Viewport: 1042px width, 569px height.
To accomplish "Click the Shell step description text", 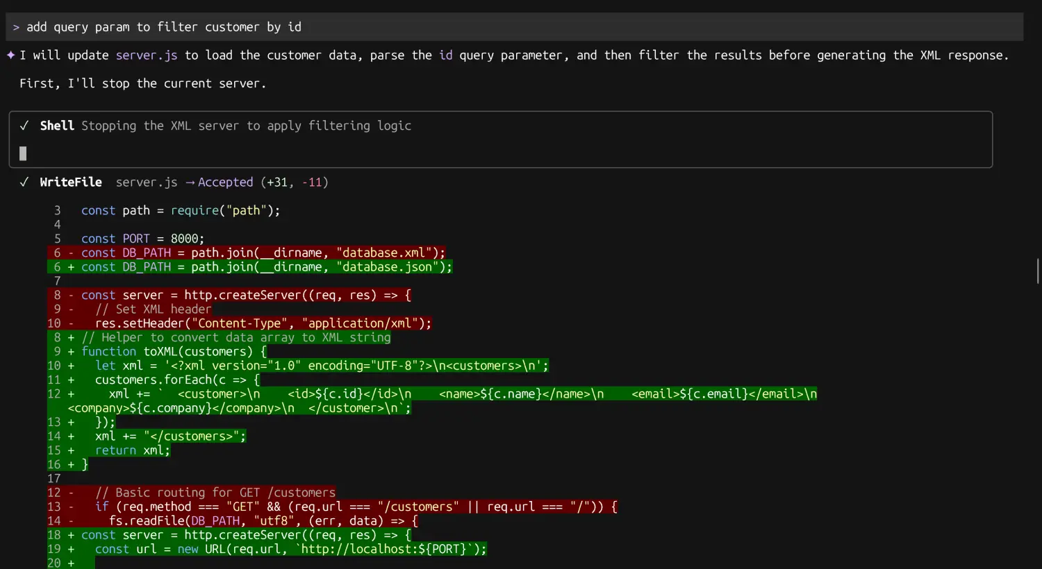I will 246,126.
